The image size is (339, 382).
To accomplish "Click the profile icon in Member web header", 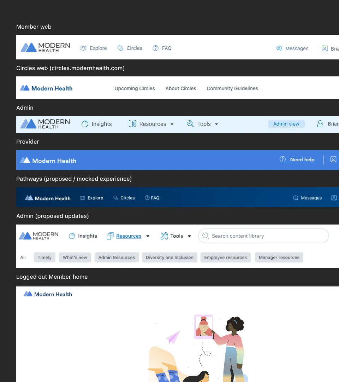I will click(x=325, y=48).
